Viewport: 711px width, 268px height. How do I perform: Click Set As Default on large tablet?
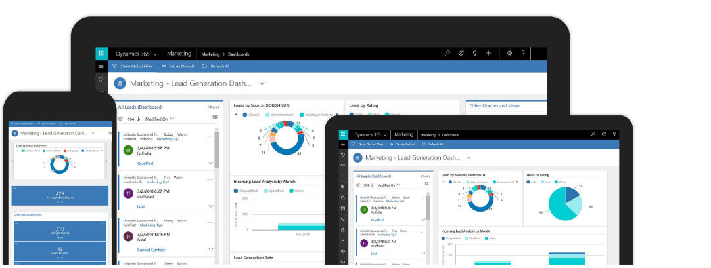pos(177,66)
